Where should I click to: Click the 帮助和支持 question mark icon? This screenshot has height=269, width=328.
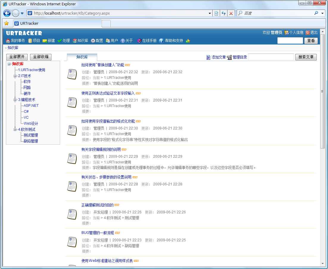(x=161, y=40)
